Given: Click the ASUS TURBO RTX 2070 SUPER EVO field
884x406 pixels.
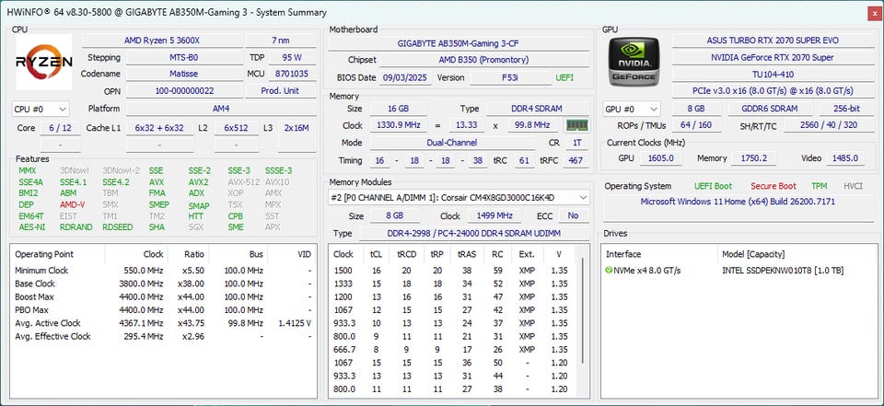Looking at the screenshot, I should 773,41.
